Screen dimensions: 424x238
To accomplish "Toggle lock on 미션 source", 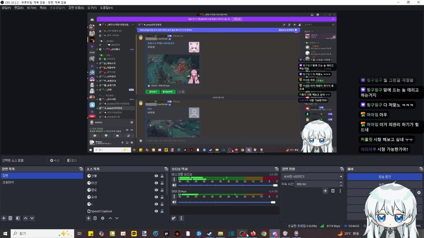I will tap(162, 183).
